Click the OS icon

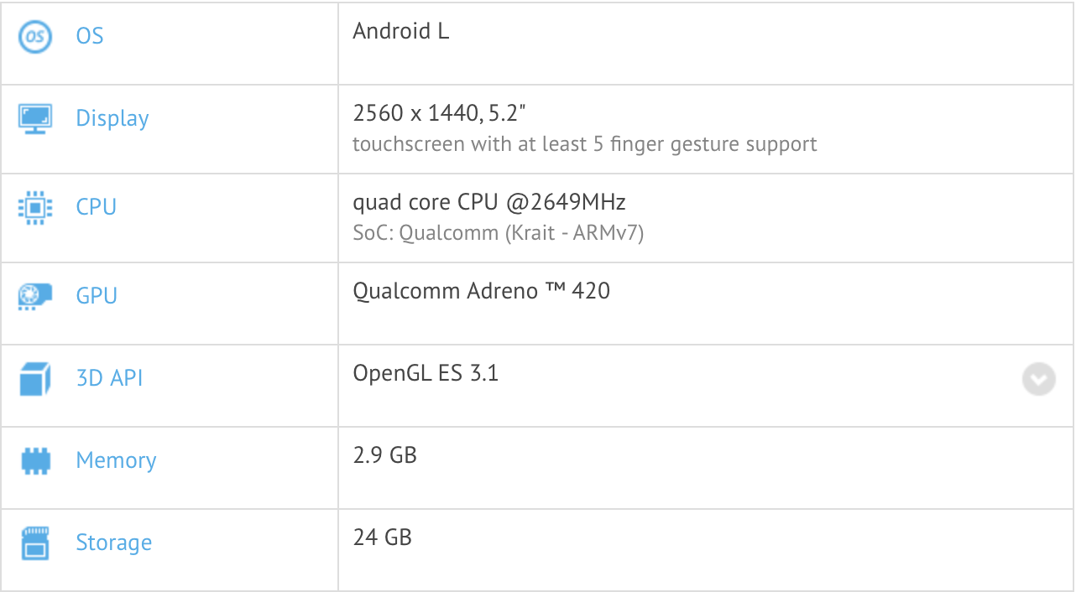(35, 36)
